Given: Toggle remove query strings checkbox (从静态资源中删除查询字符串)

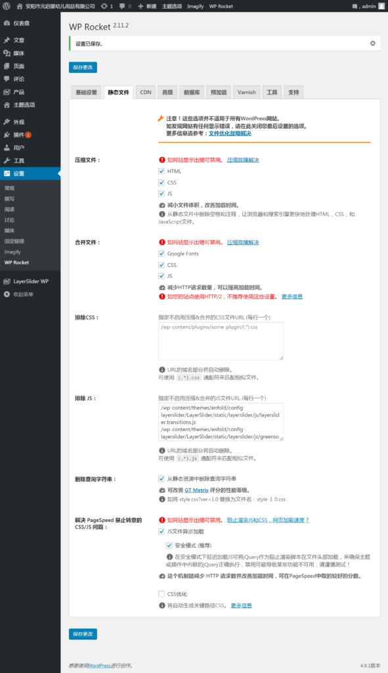Looking at the screenshot, I should coord(162,478).
